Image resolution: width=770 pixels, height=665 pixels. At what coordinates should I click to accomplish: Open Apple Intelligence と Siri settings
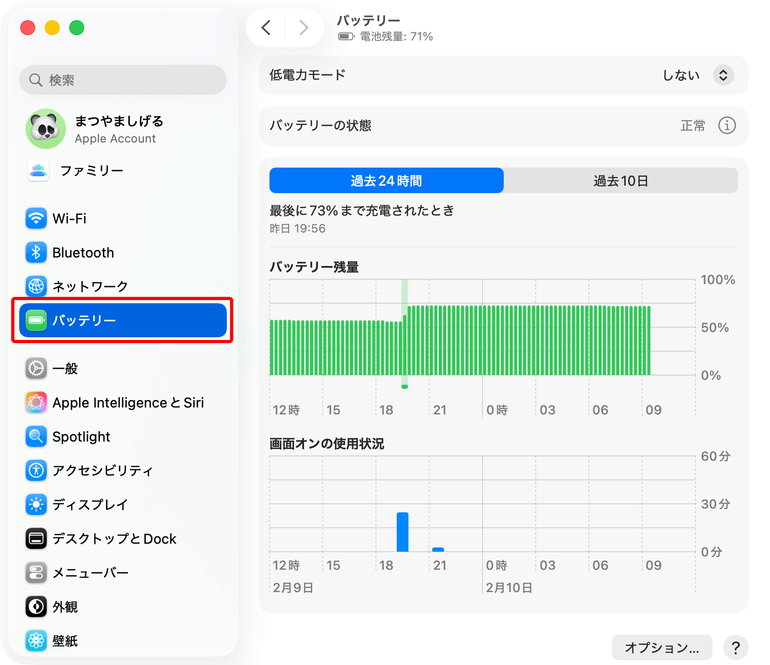(35, 403)
